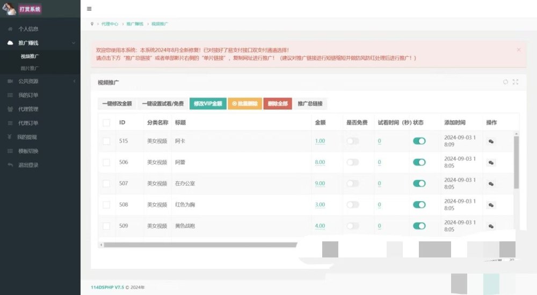The height and width of the screenshot is (295, 537).
Task: Select 图片推广 submenu item
Action: coord(30,68)
